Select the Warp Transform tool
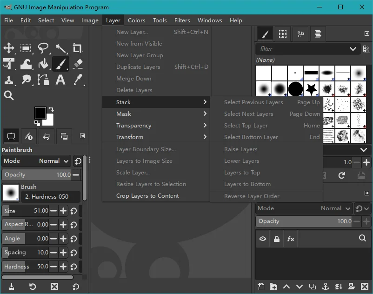This screenshot has width=373, height=294. pos(26,64)
